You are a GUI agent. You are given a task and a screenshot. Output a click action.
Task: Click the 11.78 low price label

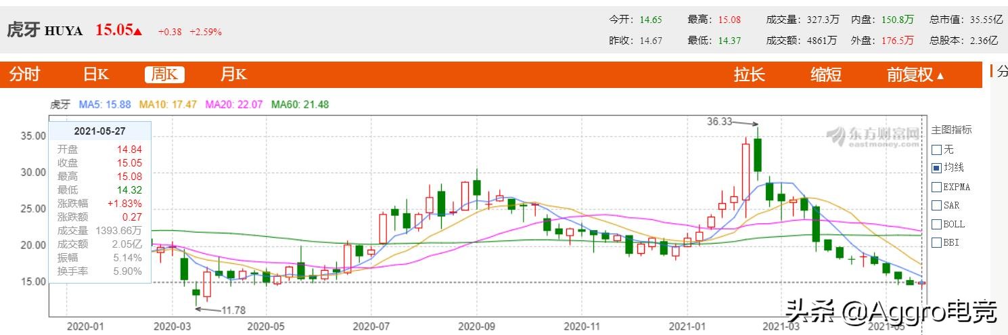click(x=233, y=310)
